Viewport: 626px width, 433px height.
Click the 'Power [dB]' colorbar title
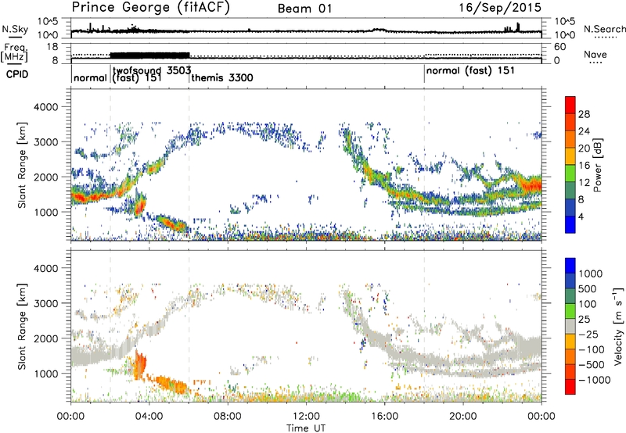[x=597, y=165]
